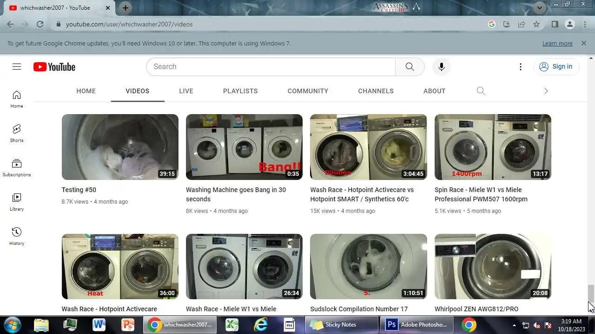
Task: Open Washing Machine goes Bang video title
Action: tap(236, 194)
